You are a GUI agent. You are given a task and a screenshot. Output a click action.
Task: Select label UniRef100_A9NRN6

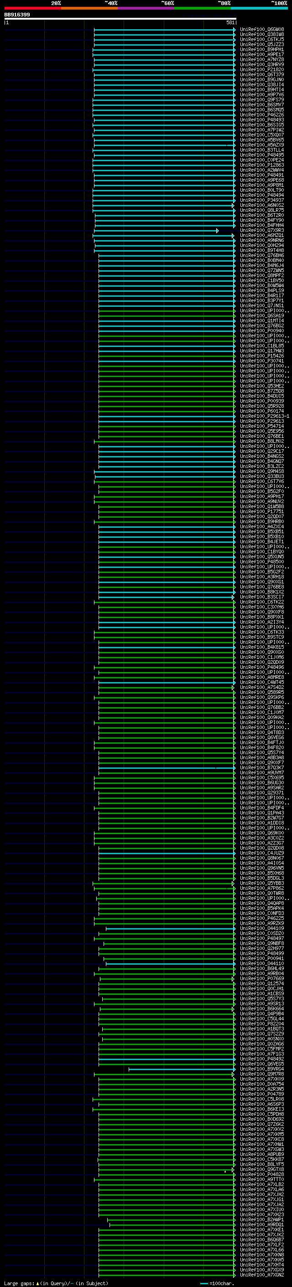coord(262,240)
